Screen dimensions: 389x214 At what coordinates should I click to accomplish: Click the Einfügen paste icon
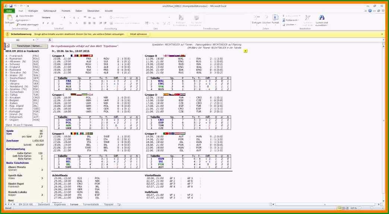pos(9,18)
